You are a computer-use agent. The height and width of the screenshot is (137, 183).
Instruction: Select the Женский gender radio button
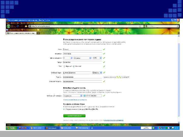point(73,66)
